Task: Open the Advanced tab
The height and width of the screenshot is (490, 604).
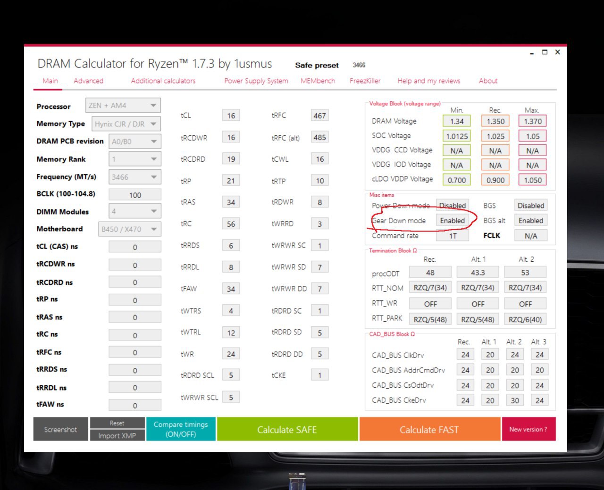Action: coord(88,81)
